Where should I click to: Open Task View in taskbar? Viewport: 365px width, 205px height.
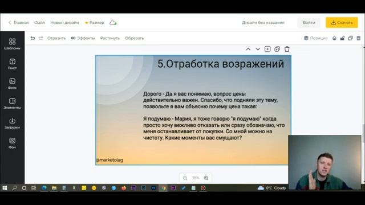[34, 188]
